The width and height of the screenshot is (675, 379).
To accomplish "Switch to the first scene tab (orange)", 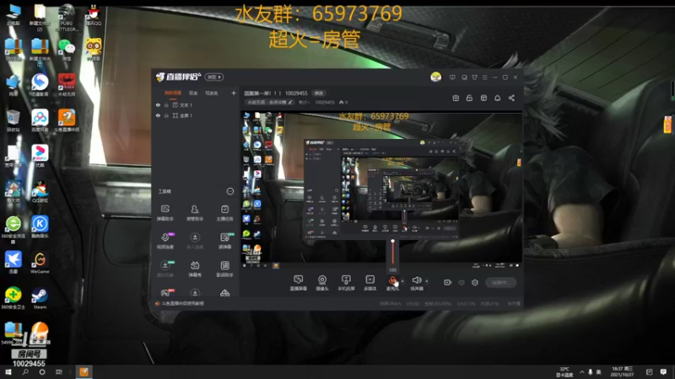I will (173, 93).
